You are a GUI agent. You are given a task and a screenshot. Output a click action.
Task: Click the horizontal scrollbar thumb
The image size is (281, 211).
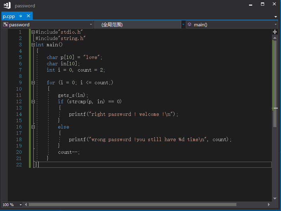coord(132,205)
